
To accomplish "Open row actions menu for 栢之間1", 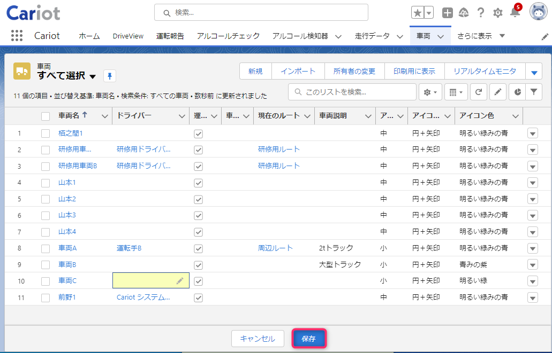I will [533, 134].
